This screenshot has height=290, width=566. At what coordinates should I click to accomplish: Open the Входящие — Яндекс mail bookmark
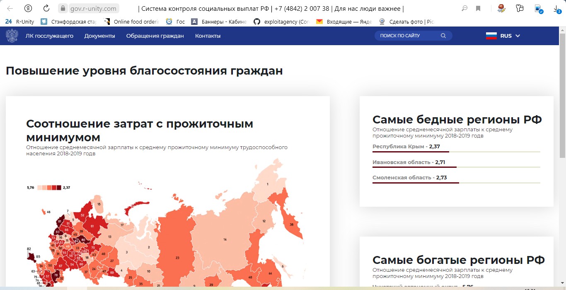343,22
